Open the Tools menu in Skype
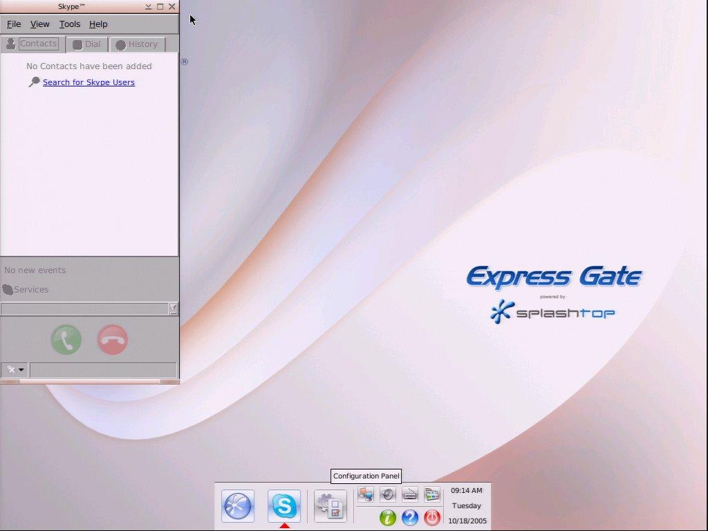The height and width of the screenshot is (531, 708). pyautogui.click(x=69, y=24)
